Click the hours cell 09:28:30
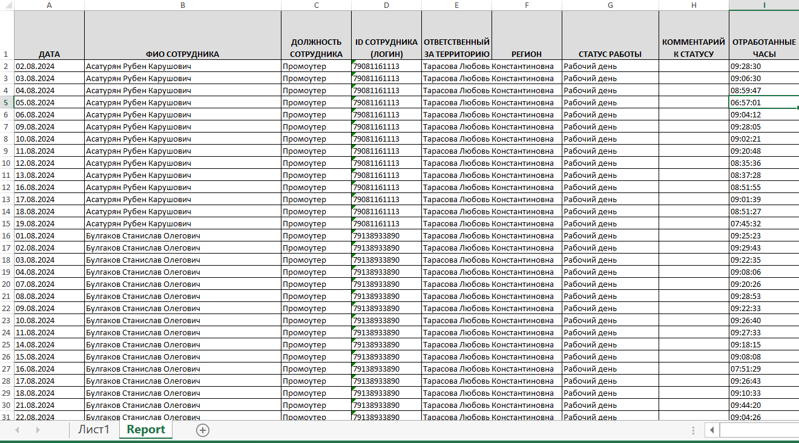This screenshot has width=799, height=443. click(764, 66)
